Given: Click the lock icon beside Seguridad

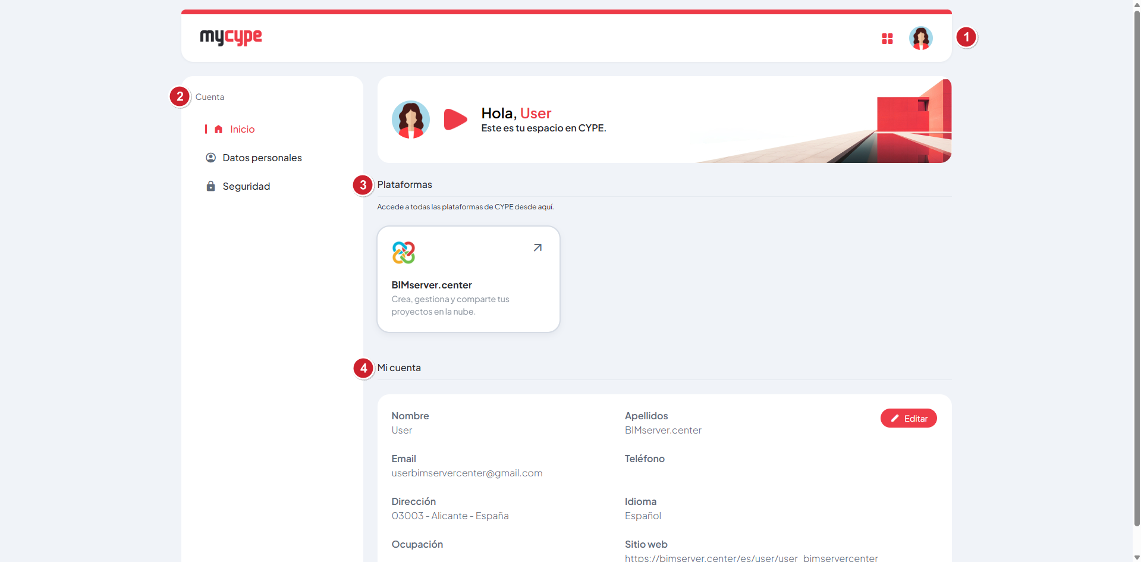Looking at the screenshot, I should [x=210, y=186].
